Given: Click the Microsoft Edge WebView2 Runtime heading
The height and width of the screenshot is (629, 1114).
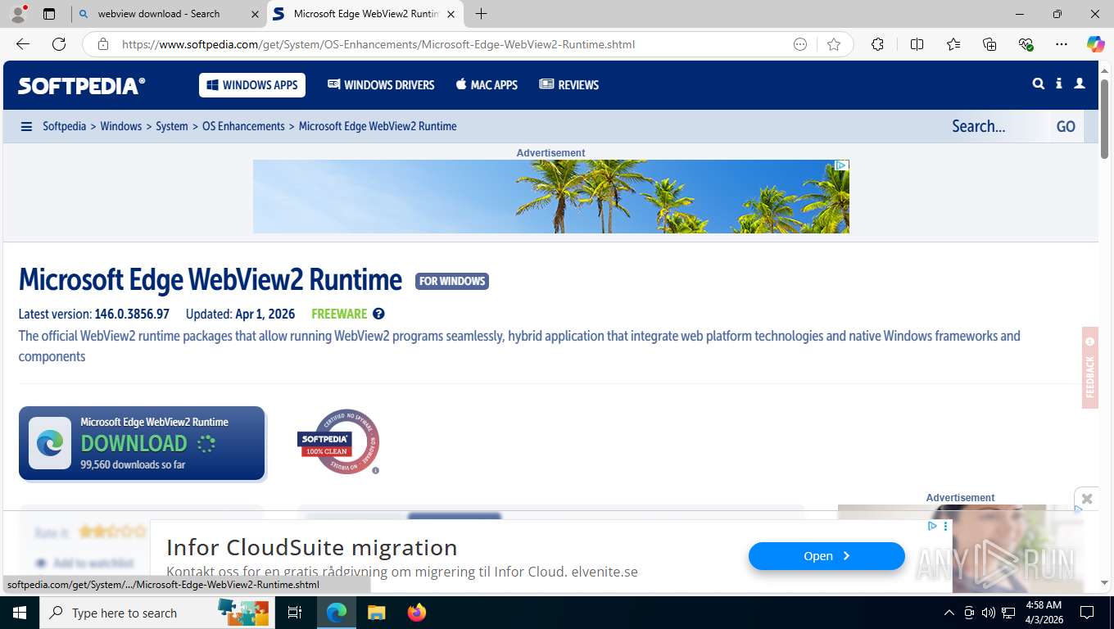Looking at the screenshot, I should pos(211,279).
